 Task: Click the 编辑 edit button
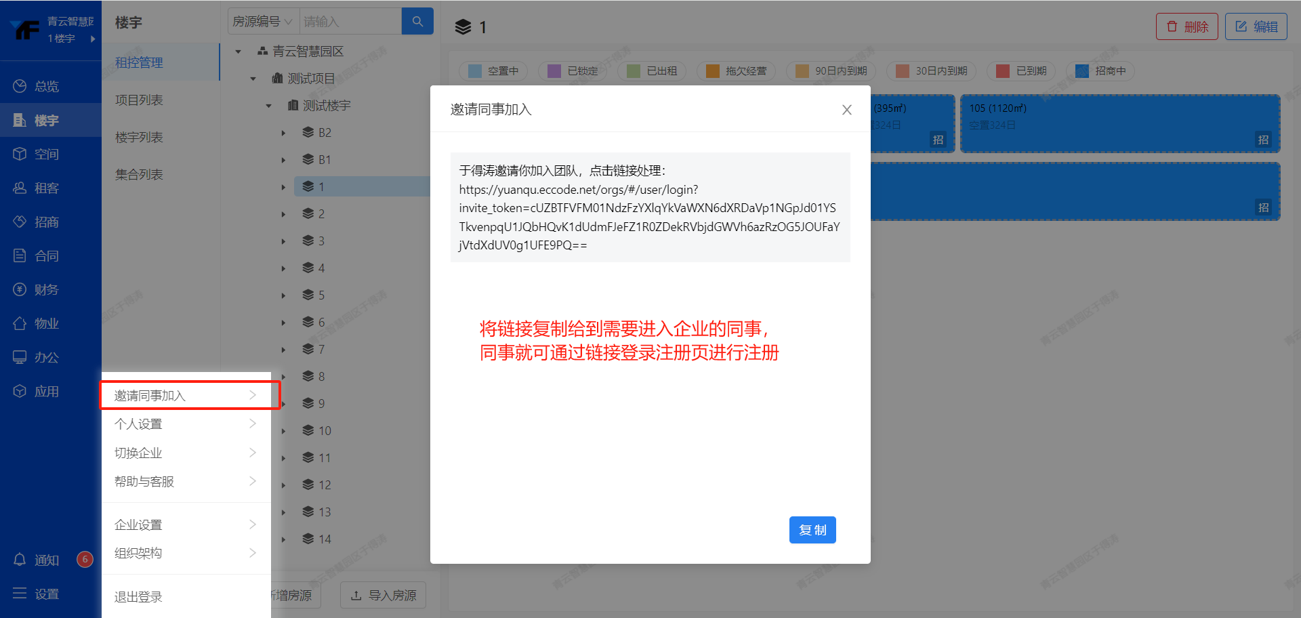(x=1256, y=26)
